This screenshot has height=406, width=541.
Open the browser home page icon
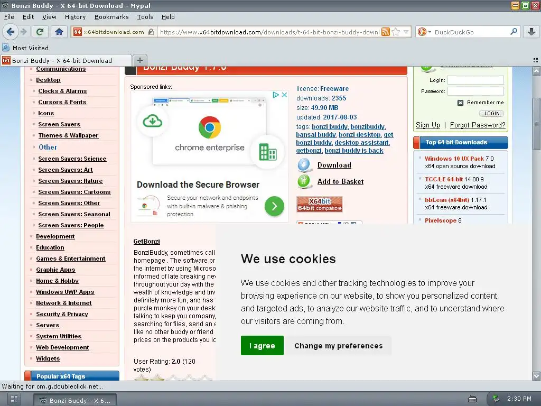[x=59, y=32]
